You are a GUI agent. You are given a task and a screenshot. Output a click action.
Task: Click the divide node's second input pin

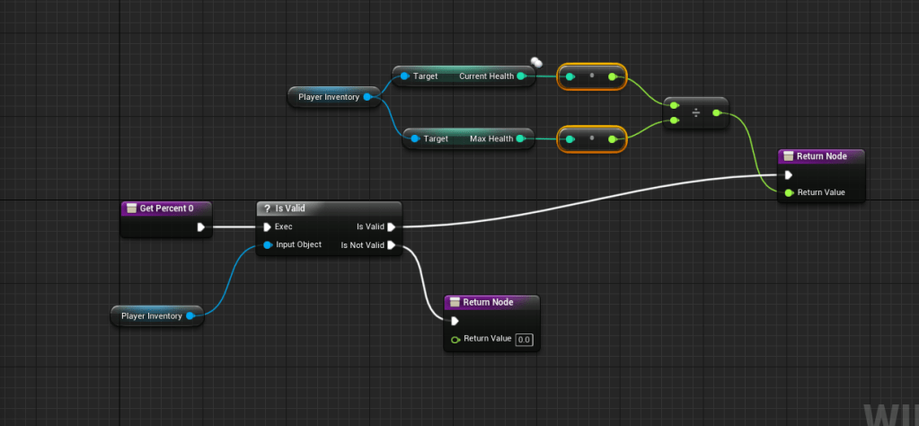[675, 120]
